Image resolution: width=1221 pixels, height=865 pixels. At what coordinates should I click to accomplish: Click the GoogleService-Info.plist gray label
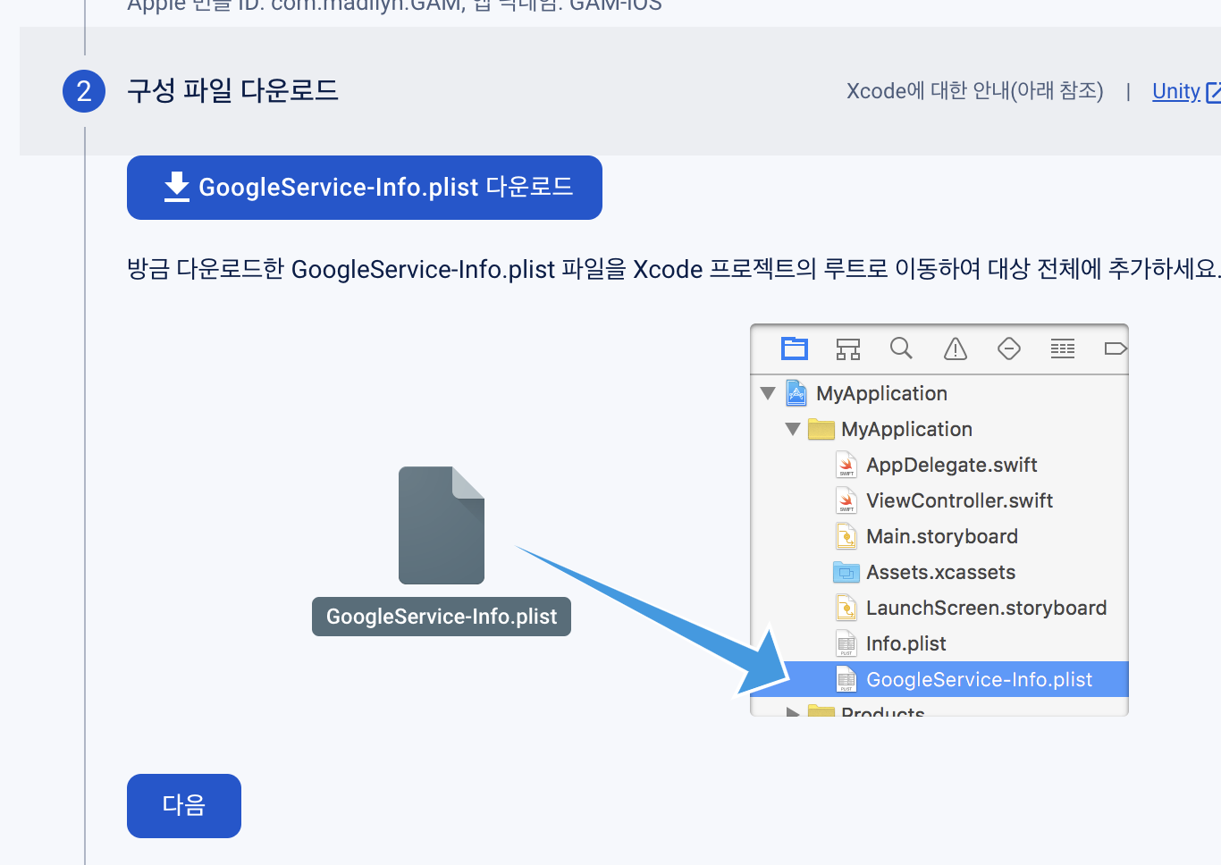442,617
